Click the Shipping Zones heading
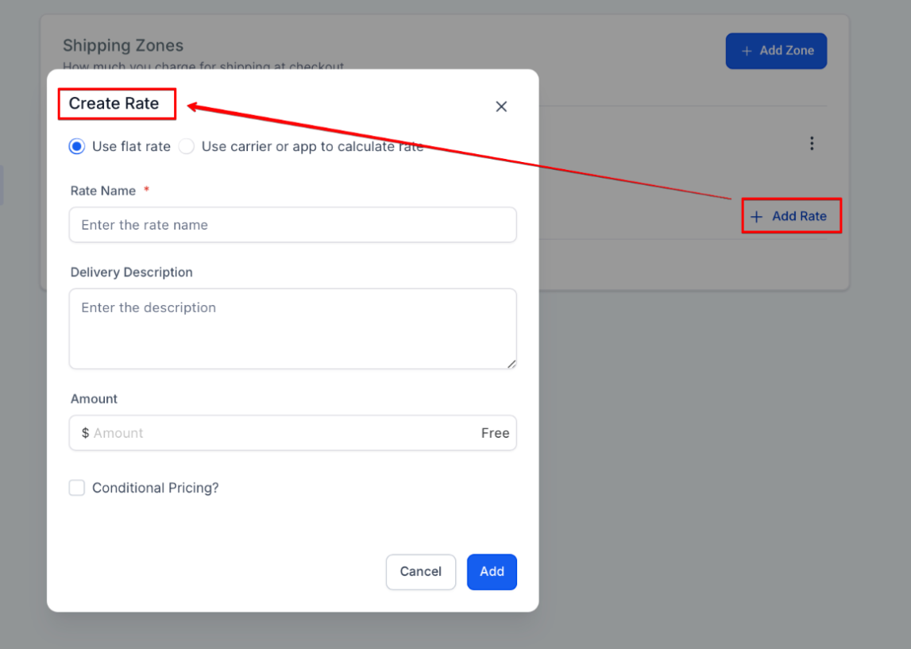Viewport: 911px width, 649px height. click(x=123, y=45)
